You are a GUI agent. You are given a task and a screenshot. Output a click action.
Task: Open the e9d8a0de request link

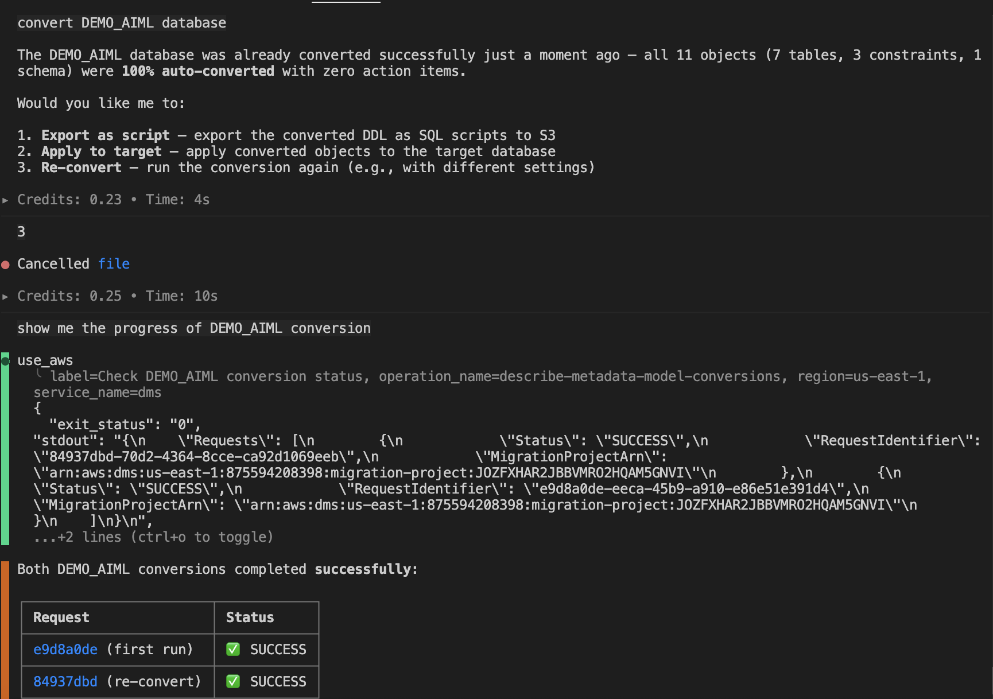(x=65, y=650)
